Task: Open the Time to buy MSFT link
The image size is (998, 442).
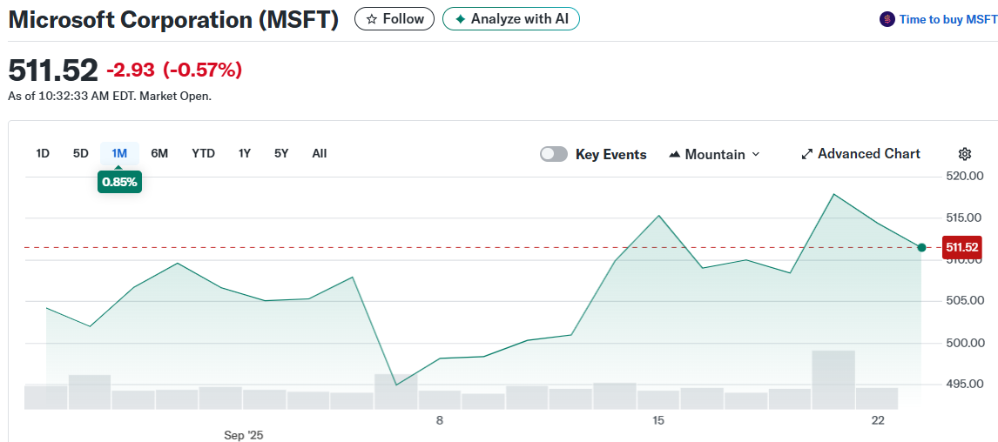Action: pos(948,20)
